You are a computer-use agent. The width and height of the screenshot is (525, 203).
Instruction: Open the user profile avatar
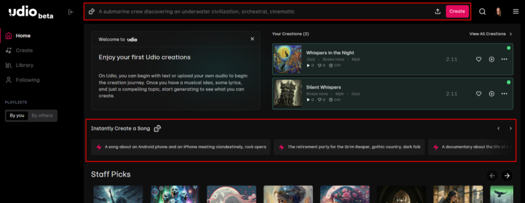[x=498, y=11]
